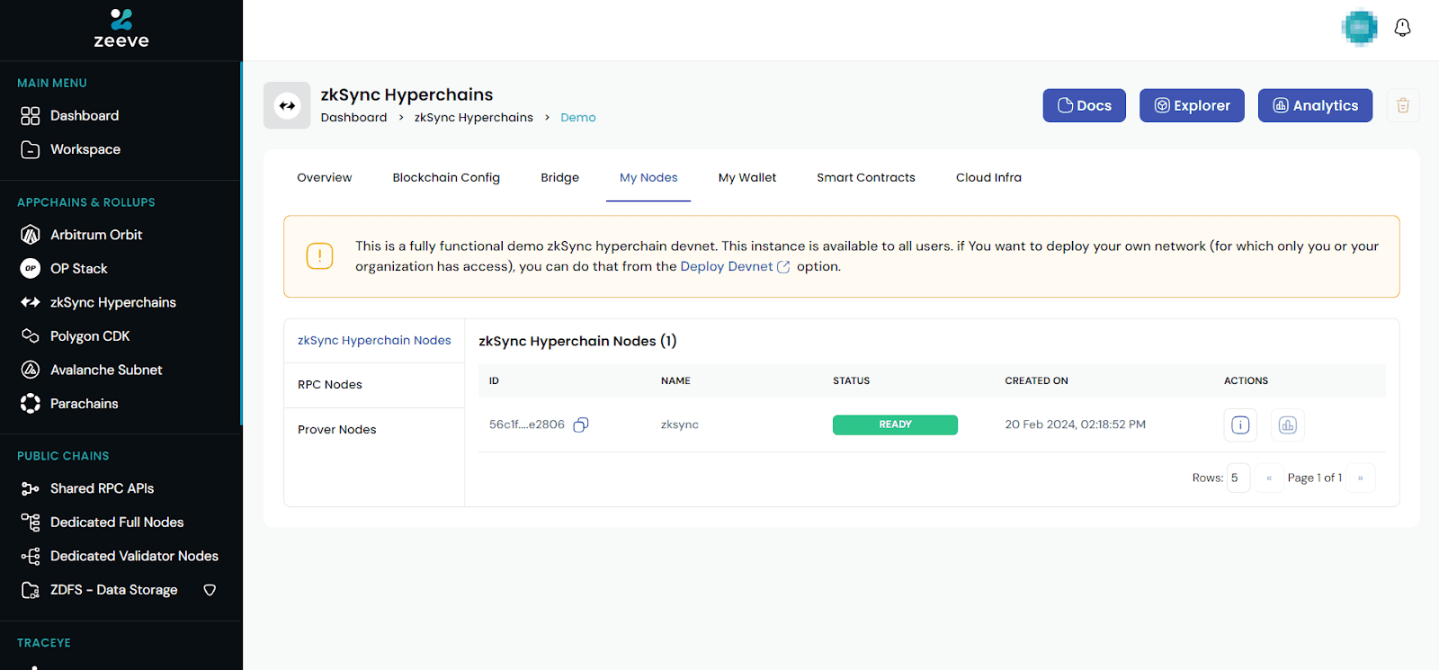The width and height of the screenshot is (1439, 670).
Task: Click the Avalanche Subnet icon
Action: click(x=31, y=370)
